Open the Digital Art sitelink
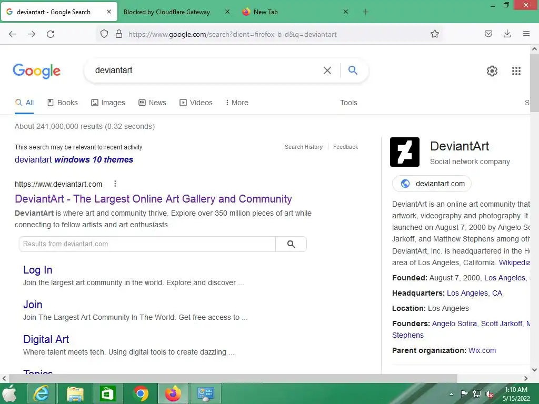Image resolution: width=539 pixels, height=404 pixels. (46, 339)
